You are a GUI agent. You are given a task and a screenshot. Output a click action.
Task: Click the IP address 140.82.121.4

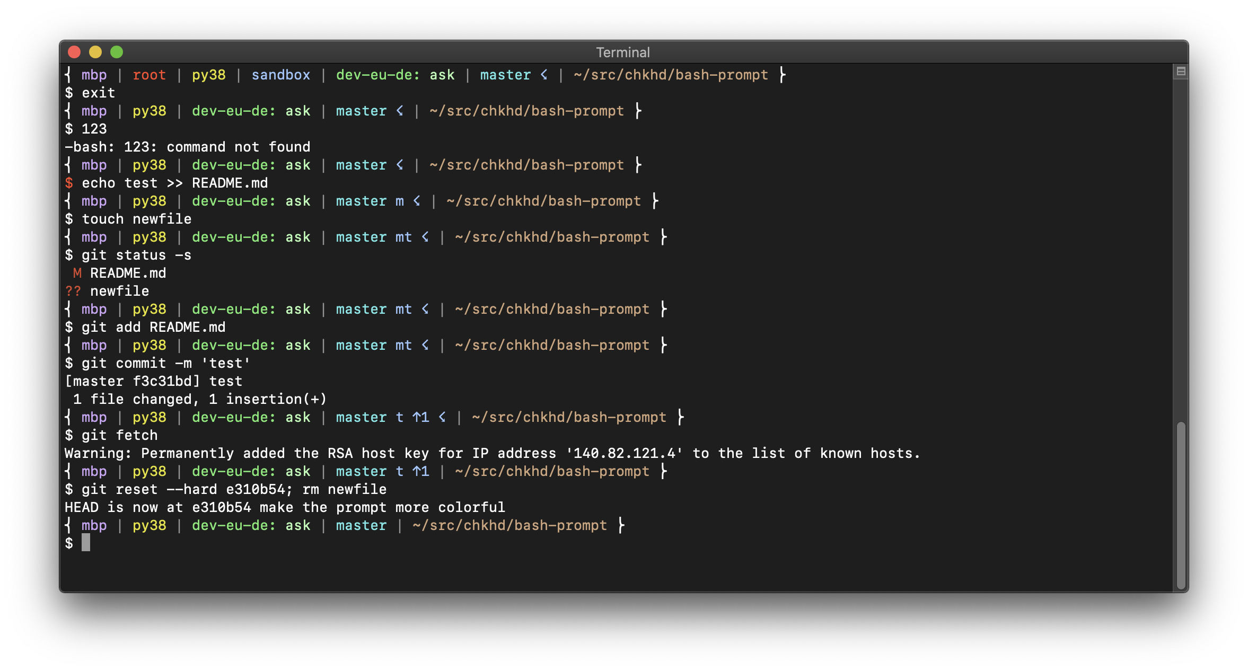pyautogui.click(x=624, y=454)
